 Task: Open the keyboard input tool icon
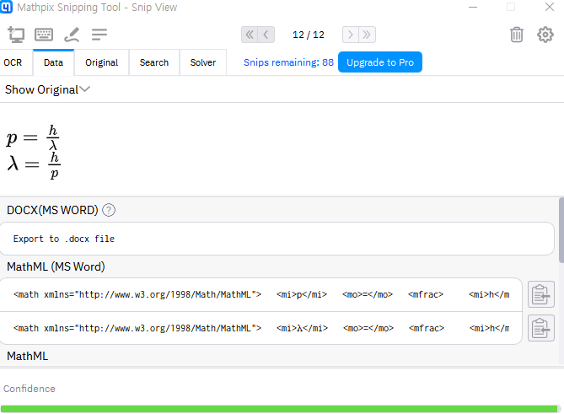(44, 35)
